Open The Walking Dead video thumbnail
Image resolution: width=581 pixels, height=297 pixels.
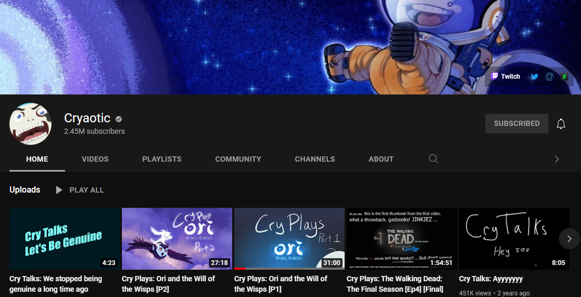coord(402,238)
